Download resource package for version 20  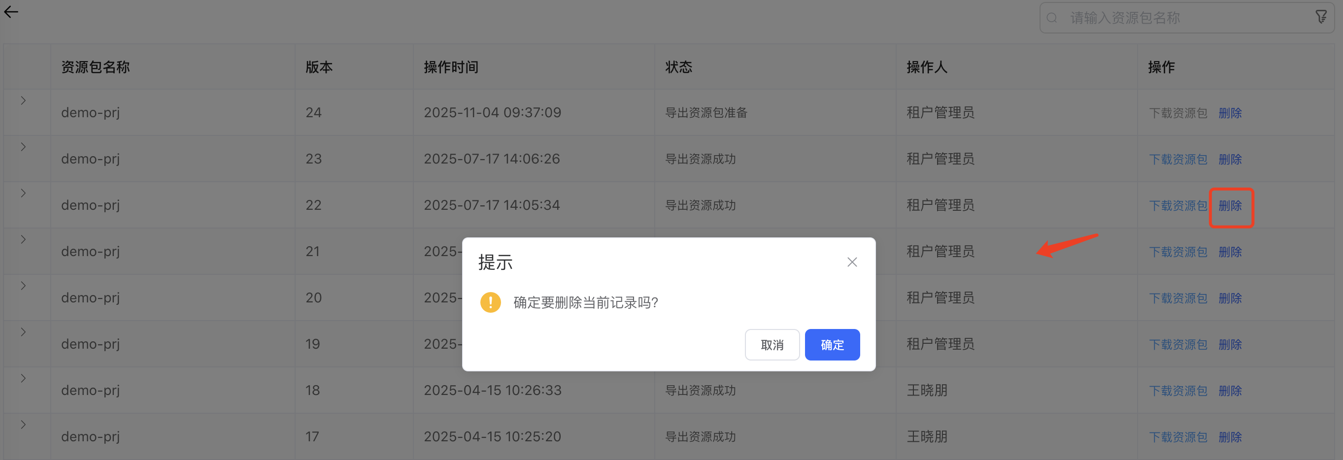(1178, 298)
